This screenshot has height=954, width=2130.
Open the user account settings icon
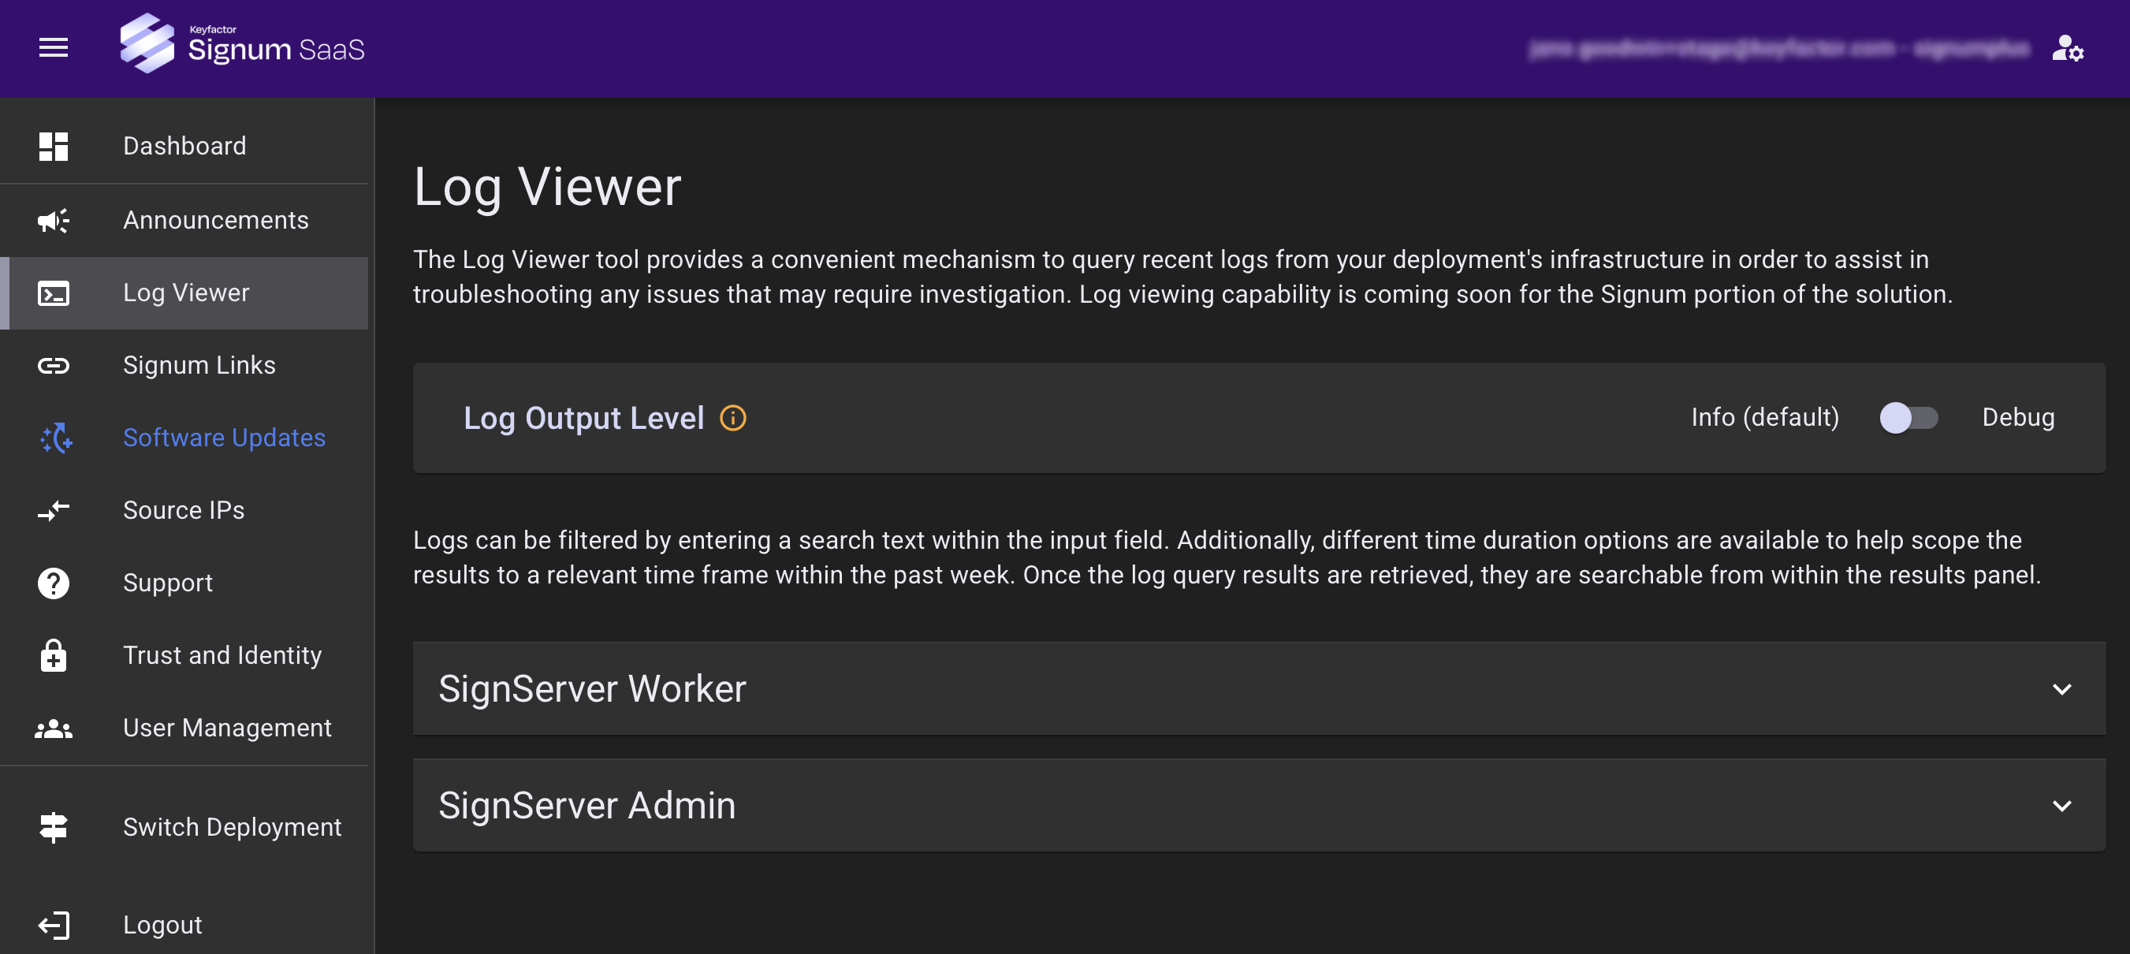click(x=2067, y=48)
